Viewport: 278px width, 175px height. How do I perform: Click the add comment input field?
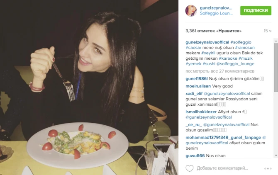coord(229,168)
